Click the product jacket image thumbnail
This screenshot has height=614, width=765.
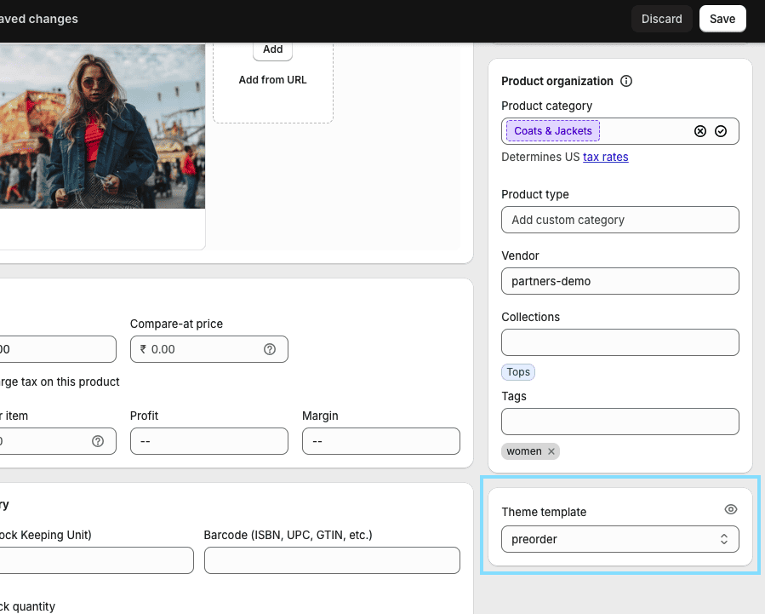coord(102,126)
